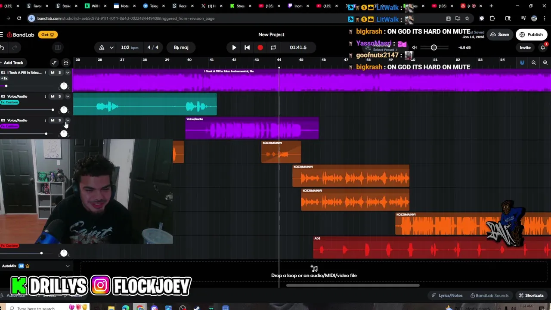Open track 01 three-dot menu
The height and width of the screenshot is (310, 551).
click(45, 72)
